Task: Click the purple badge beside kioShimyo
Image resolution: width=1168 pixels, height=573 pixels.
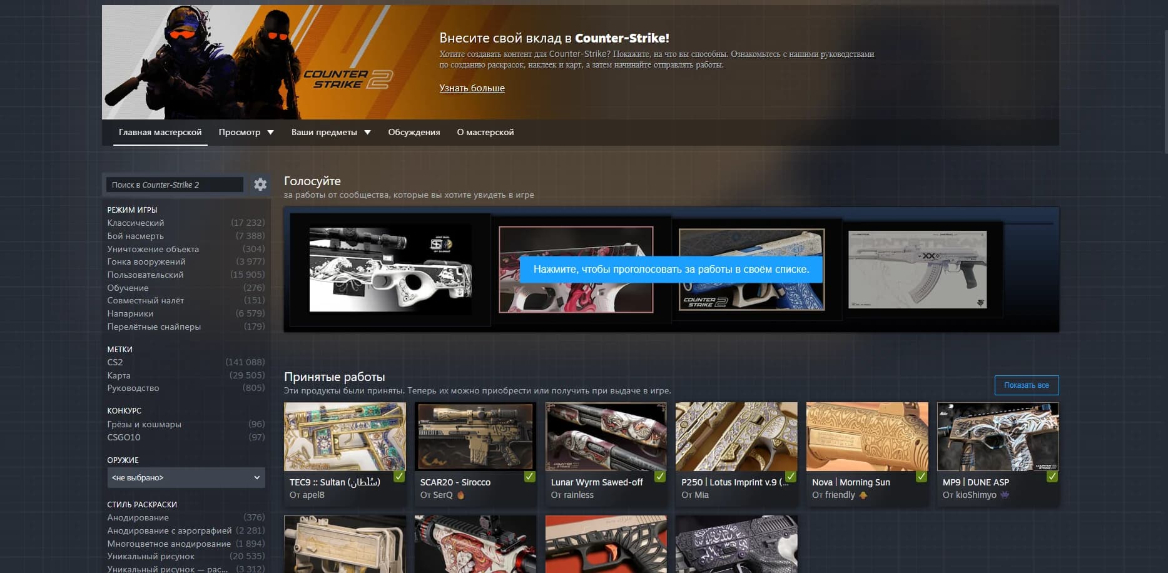Action: [1005, 495]
